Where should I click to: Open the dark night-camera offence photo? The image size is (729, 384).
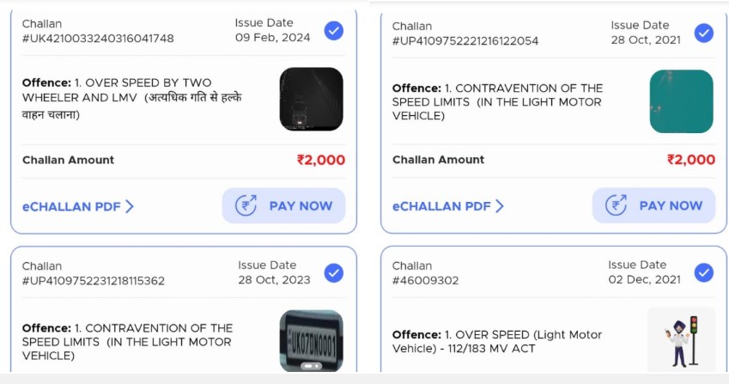(311, 99)
